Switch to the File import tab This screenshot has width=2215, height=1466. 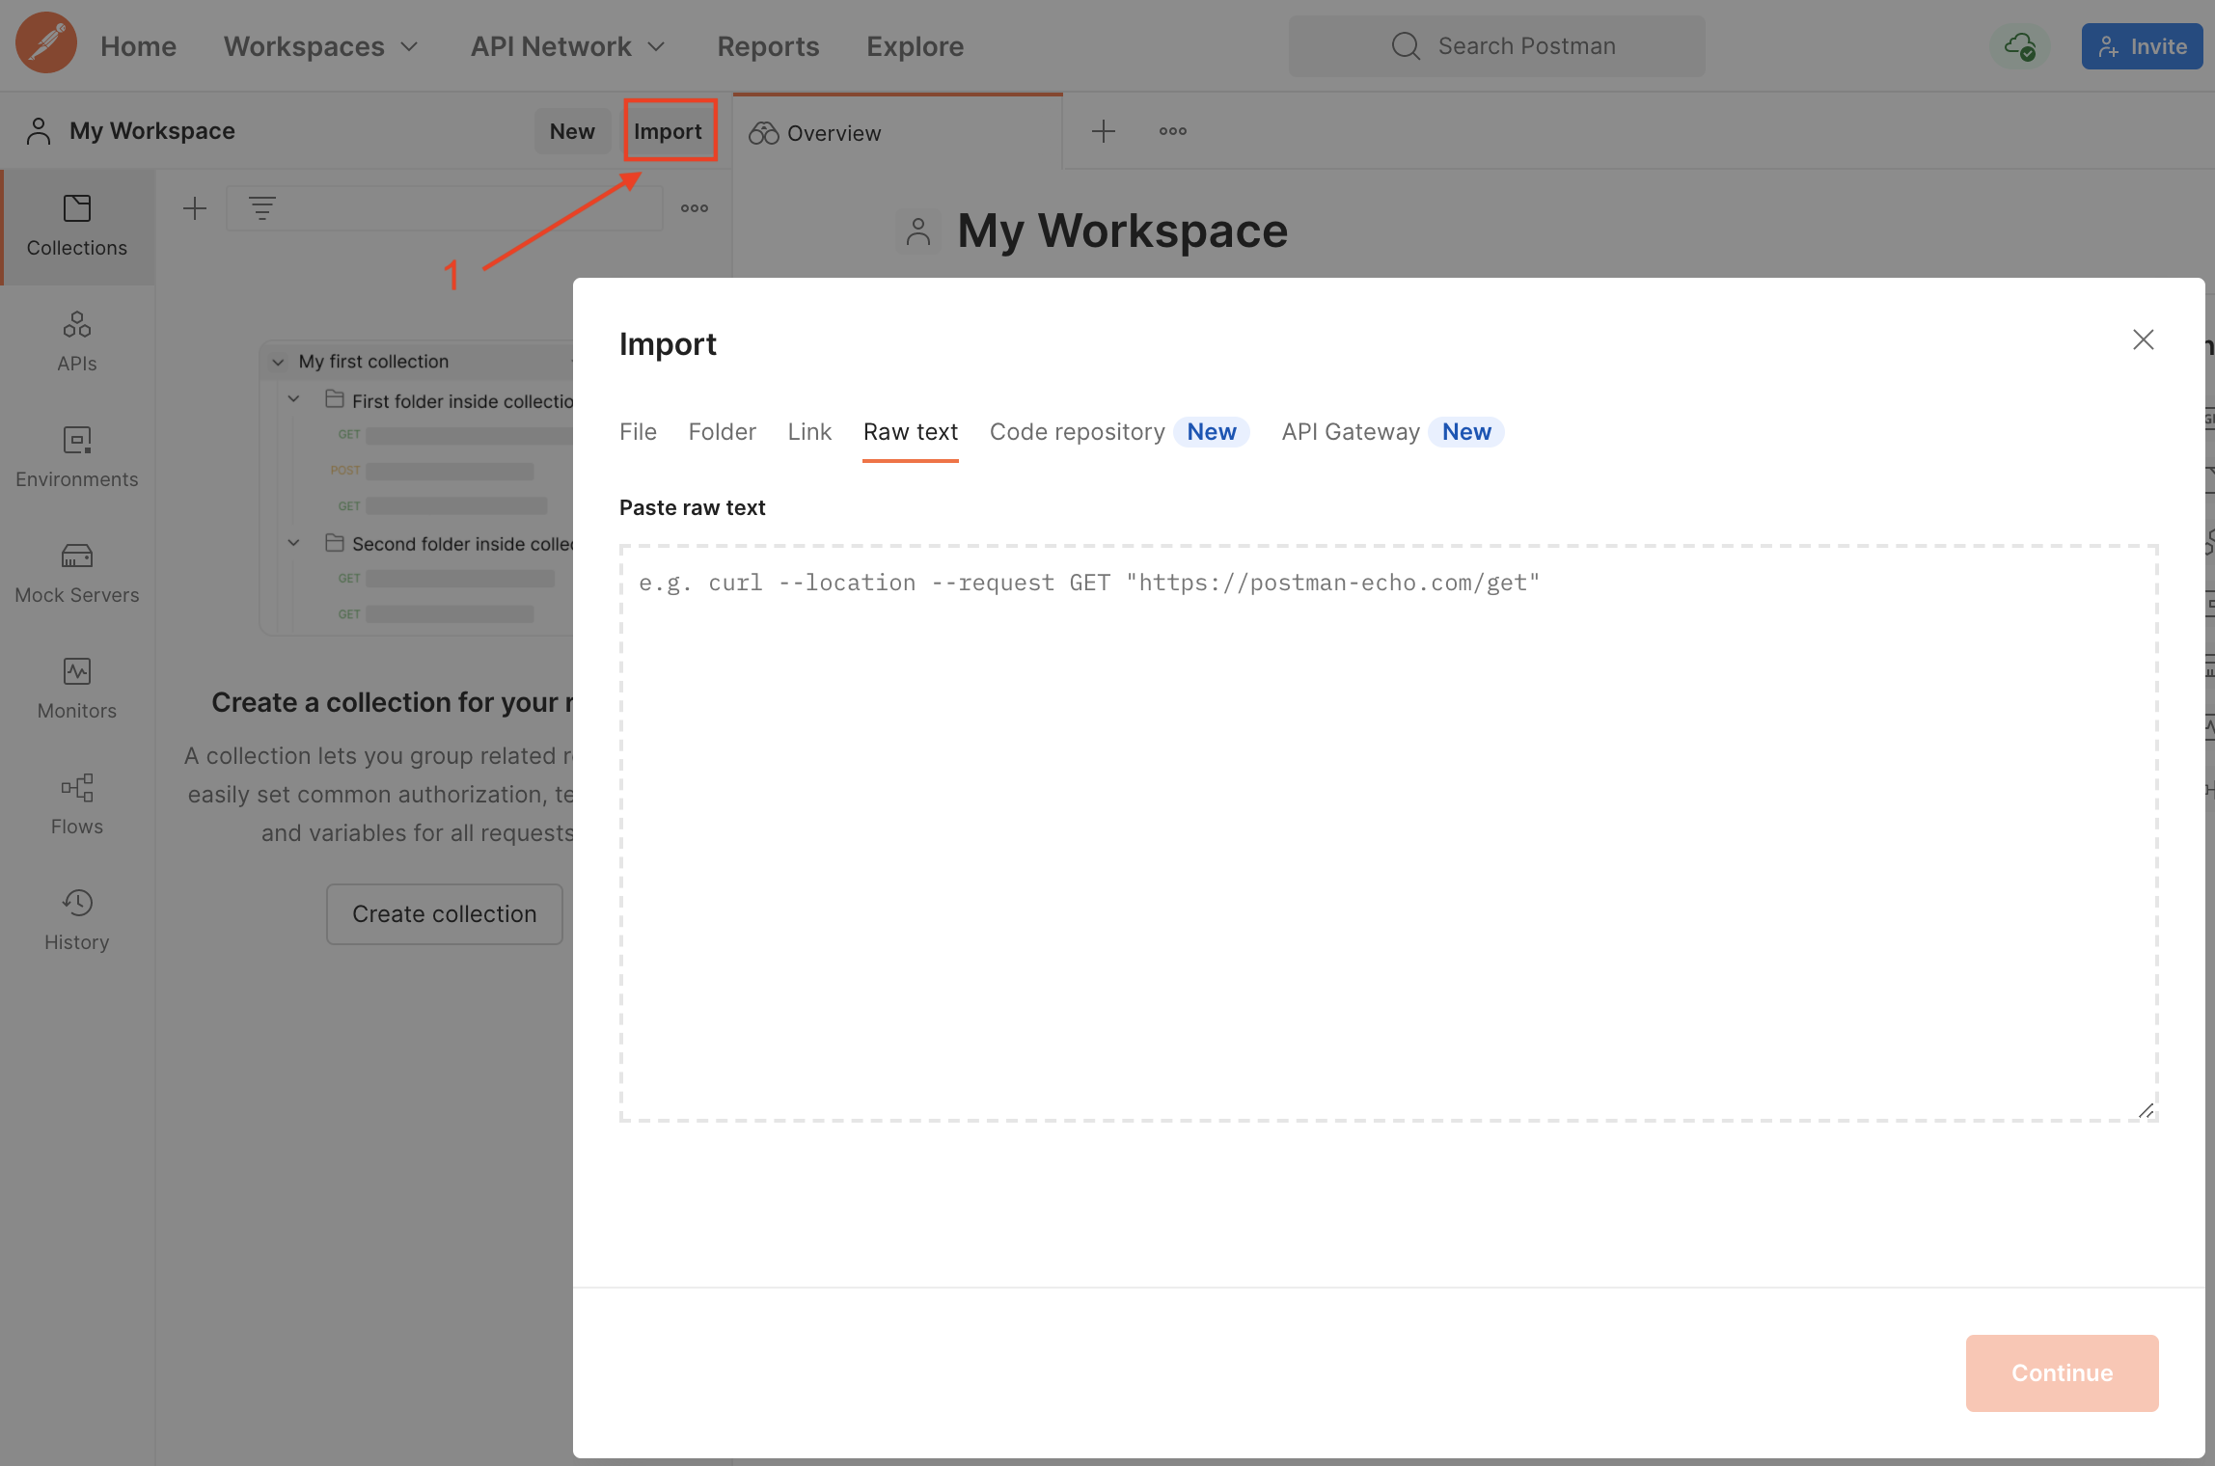point(638,432)
